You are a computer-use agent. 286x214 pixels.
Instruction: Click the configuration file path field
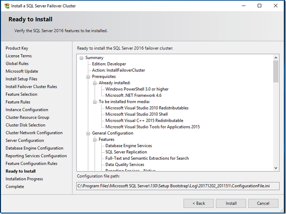[x=178, y=186]
